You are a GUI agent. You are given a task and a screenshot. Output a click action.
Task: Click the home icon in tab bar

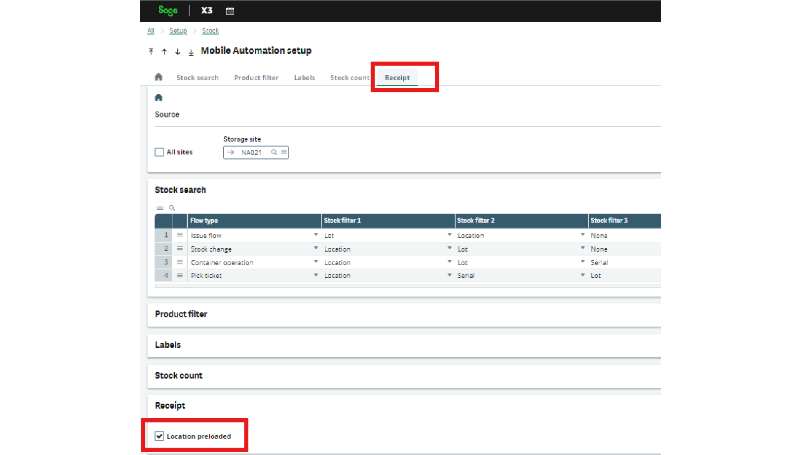pyautogui.click(x=159, y=77)
